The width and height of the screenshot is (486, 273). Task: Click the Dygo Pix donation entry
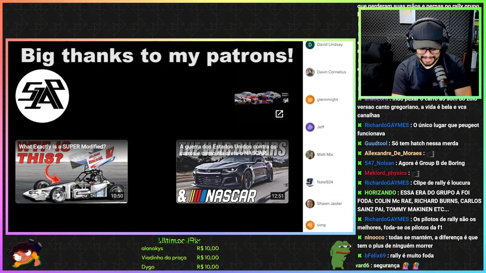(180, 267)
